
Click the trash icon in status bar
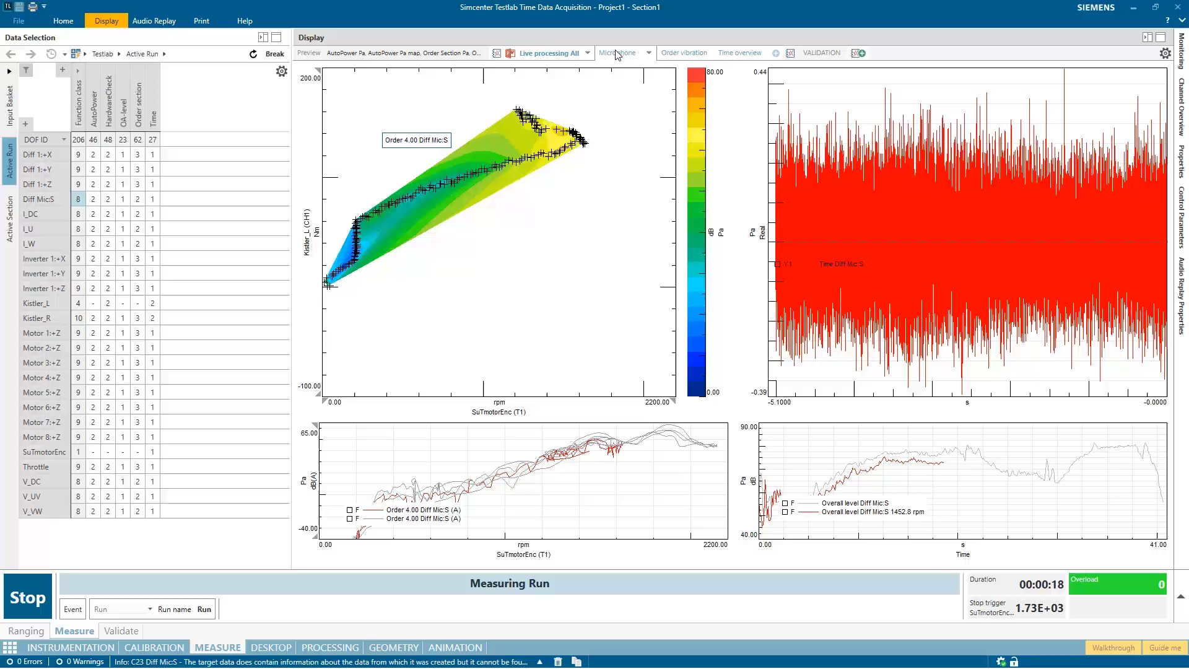click(557, 662)
